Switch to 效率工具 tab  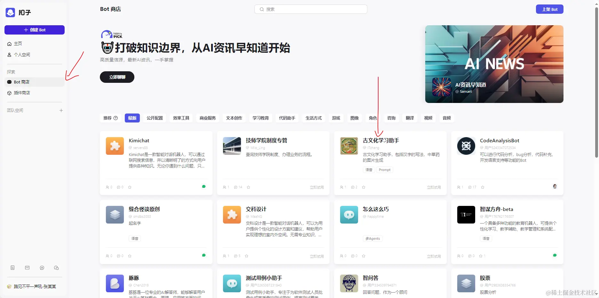[x=181, y=118]
